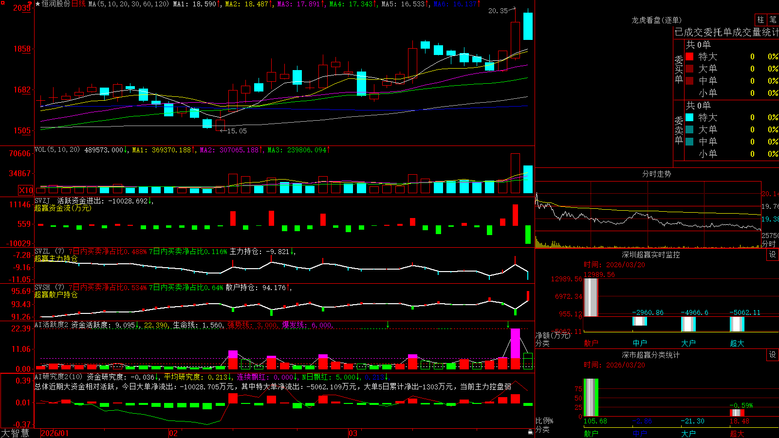Viewport: 779px width, 438px height.
Task: Click the SVSH (7) indicator label
Action: pyautogui.click(x=49, y=288)
